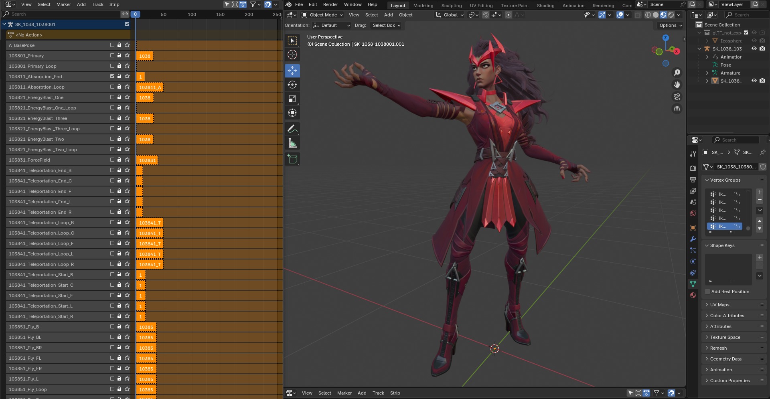Click the 103831 ForceField strip
The height and width of the screenshot is (399, 770).
pyautogui.click(x=147, y=160)
